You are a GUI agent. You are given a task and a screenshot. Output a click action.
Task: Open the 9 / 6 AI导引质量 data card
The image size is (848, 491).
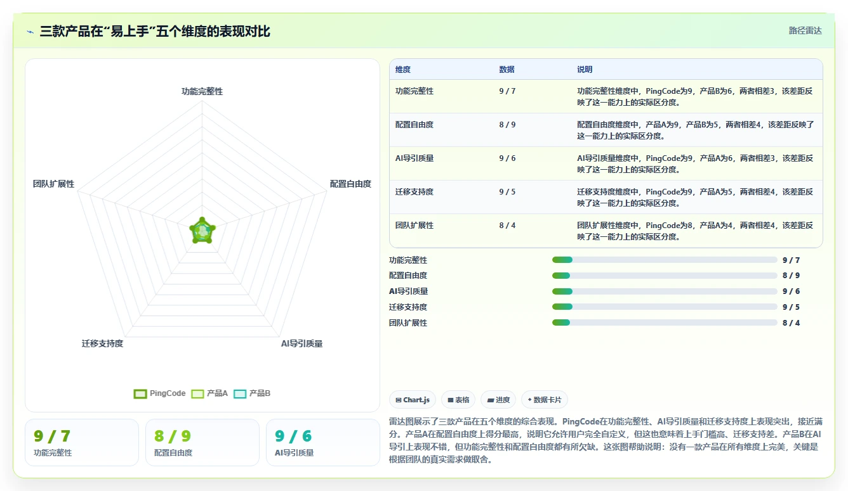tap(323, 442)
